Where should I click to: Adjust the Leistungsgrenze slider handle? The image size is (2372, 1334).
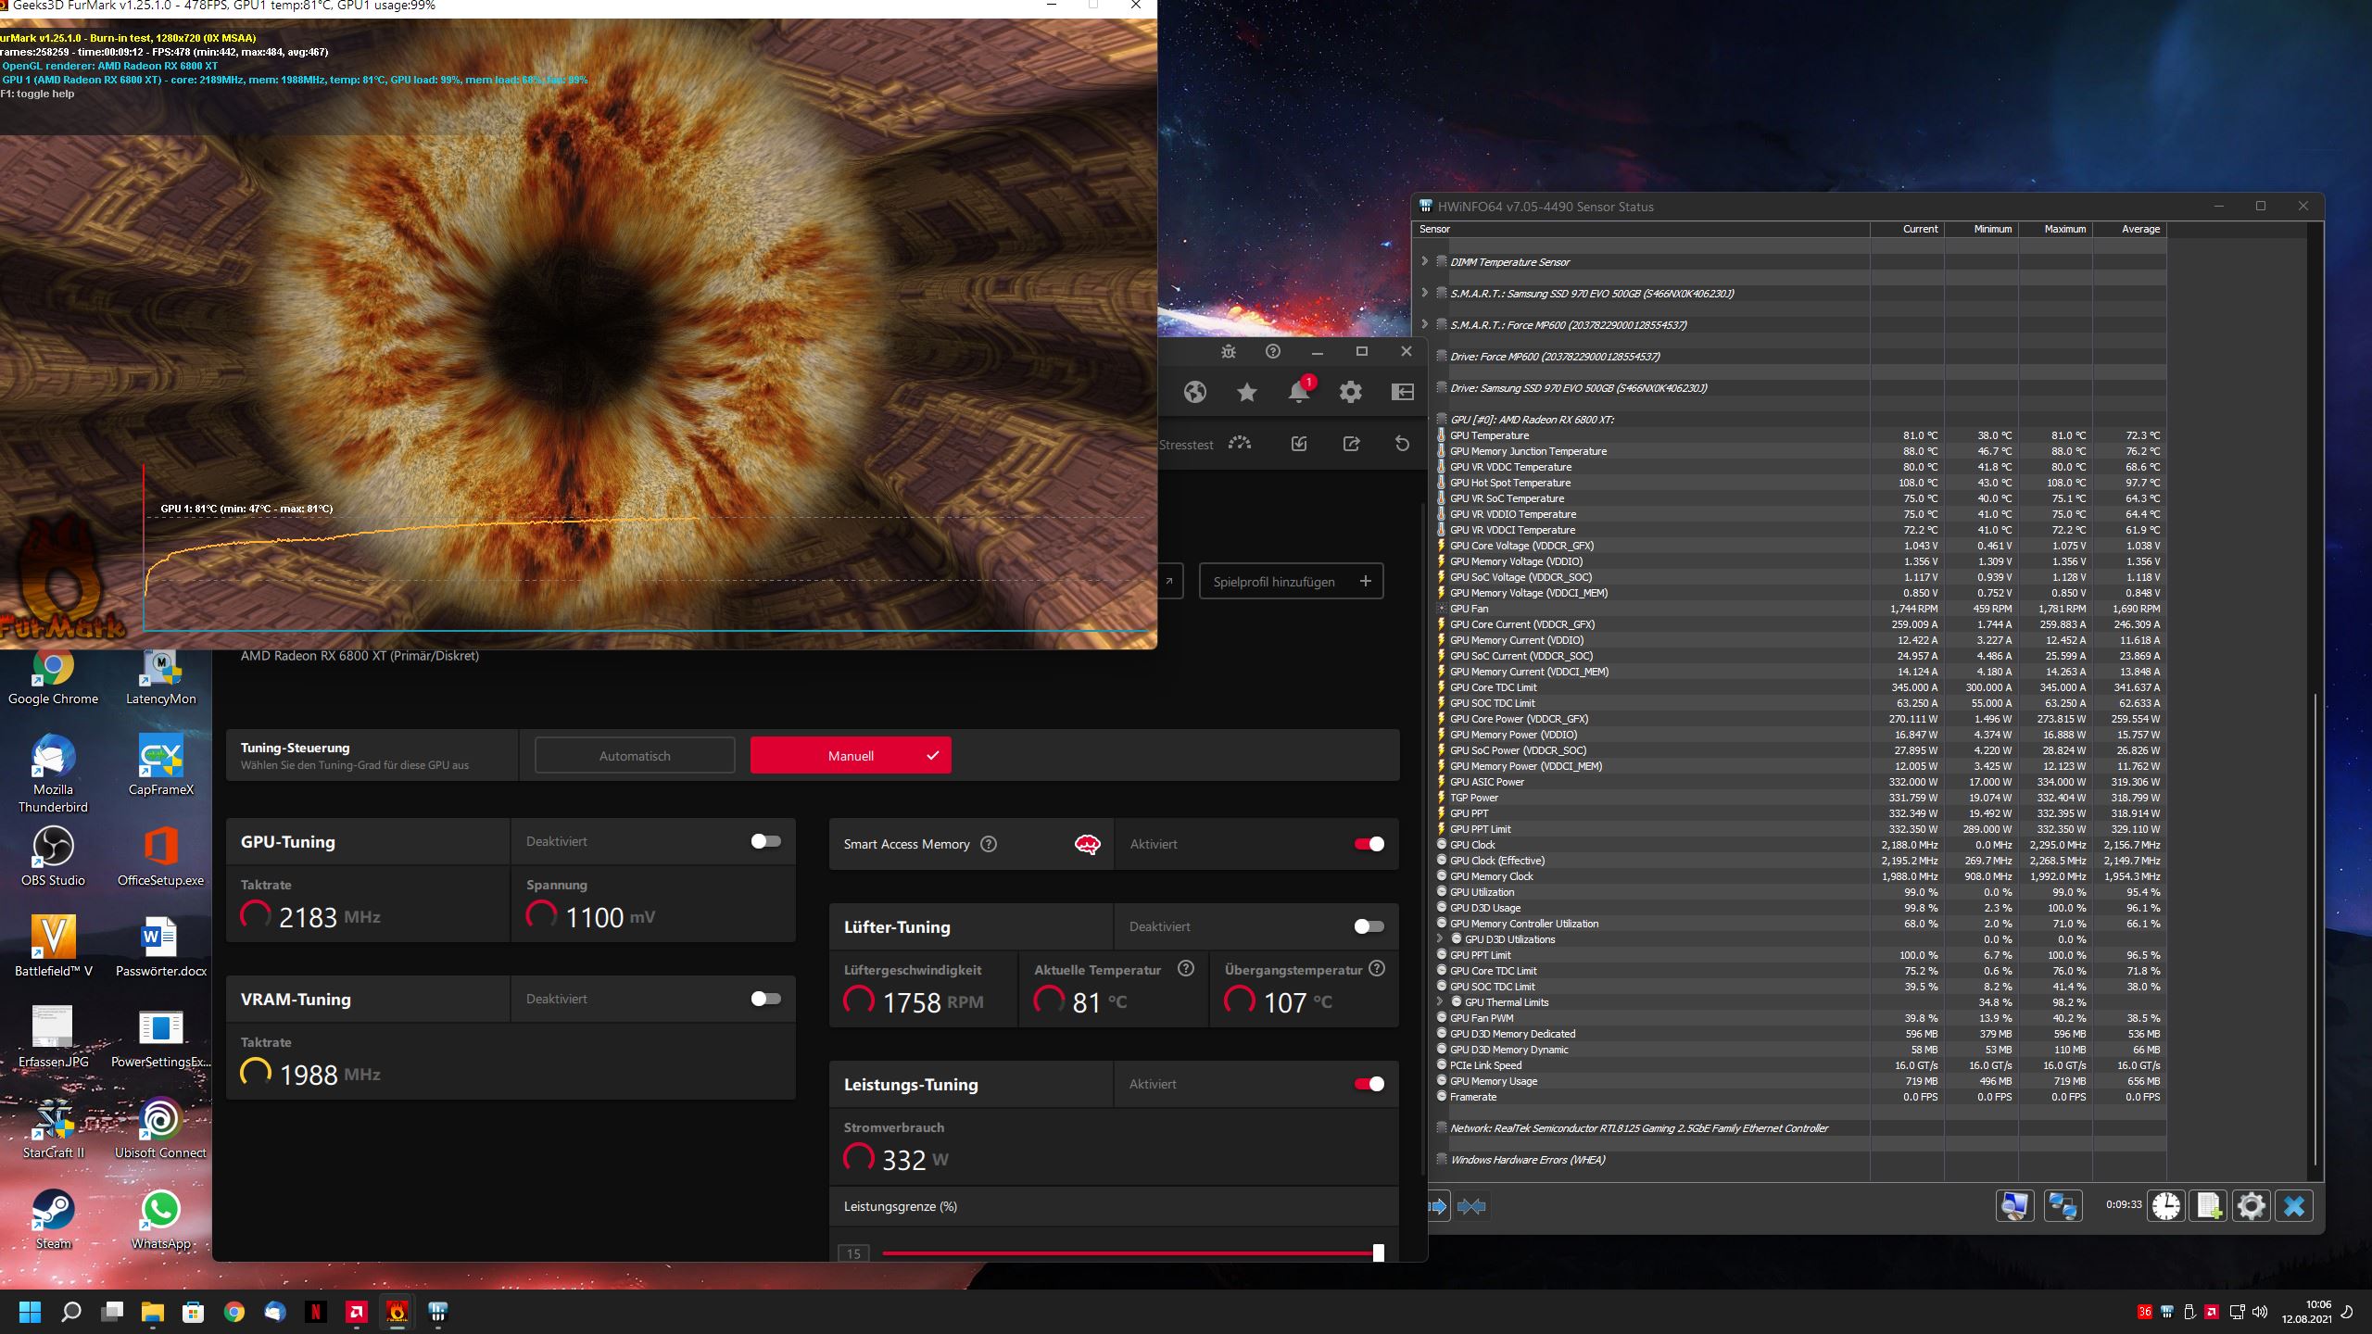[1378, 1253]
